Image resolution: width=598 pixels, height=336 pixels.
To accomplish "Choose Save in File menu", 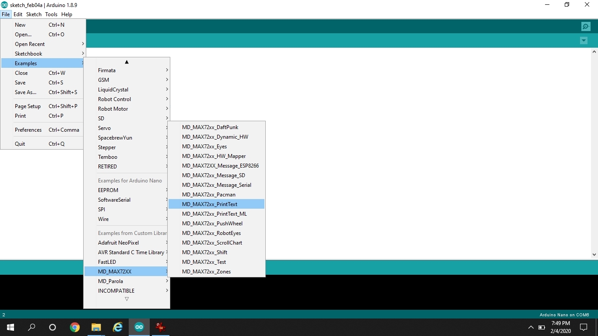I will [43, 83].
